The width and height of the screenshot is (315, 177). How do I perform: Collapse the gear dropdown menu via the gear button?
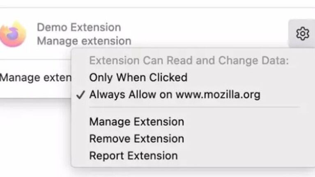pos(302,33)
